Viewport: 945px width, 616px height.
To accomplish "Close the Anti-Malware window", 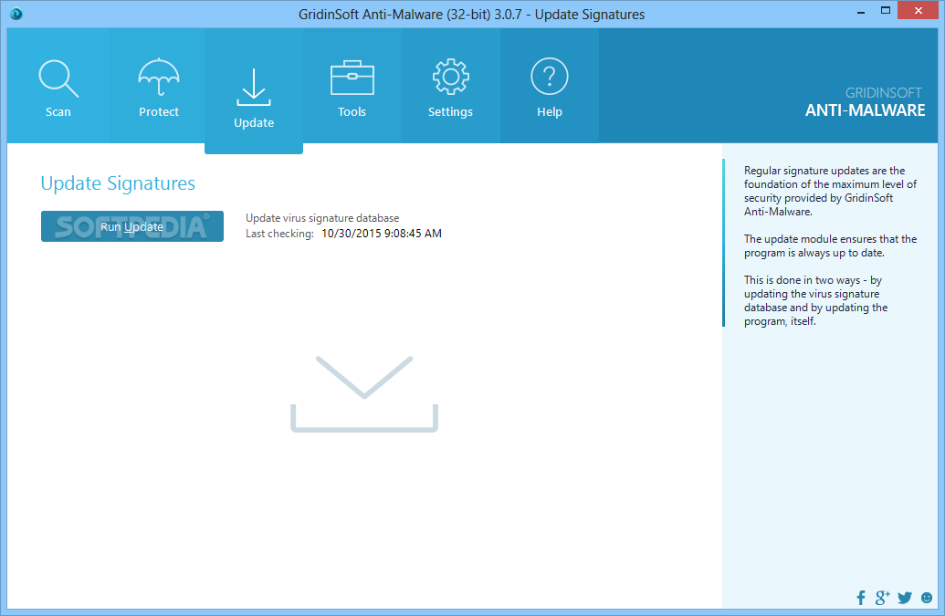I will pyautogui.click(x=919, y=10).
